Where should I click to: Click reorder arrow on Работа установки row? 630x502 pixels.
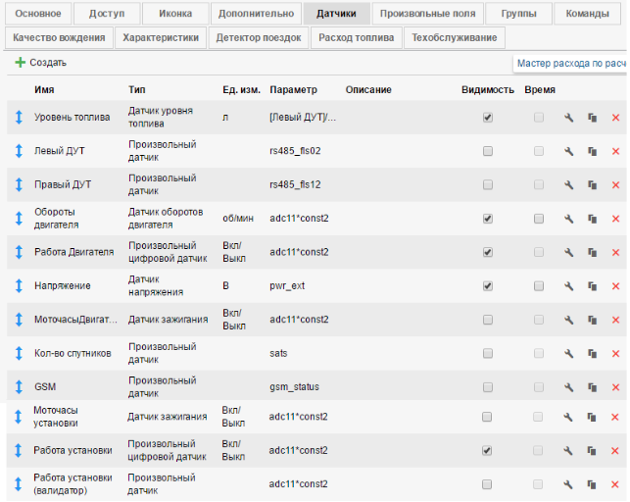click(x=18, y=450)
